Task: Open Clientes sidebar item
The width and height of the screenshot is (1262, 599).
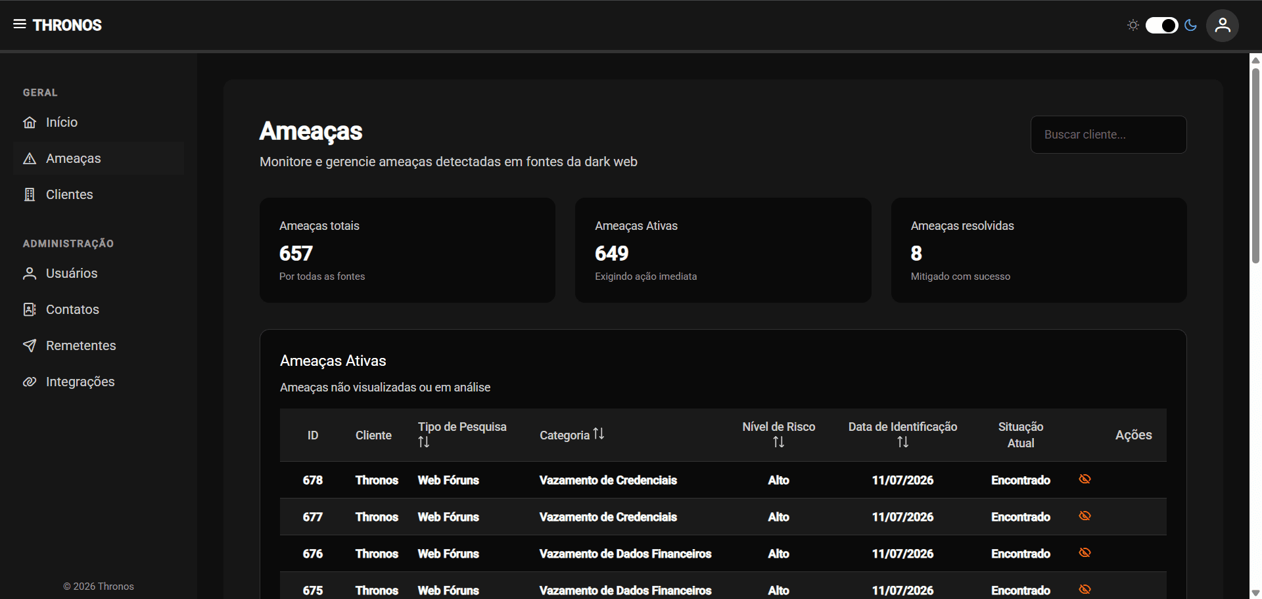Action: pyautogui.click(x=99, y=194)
